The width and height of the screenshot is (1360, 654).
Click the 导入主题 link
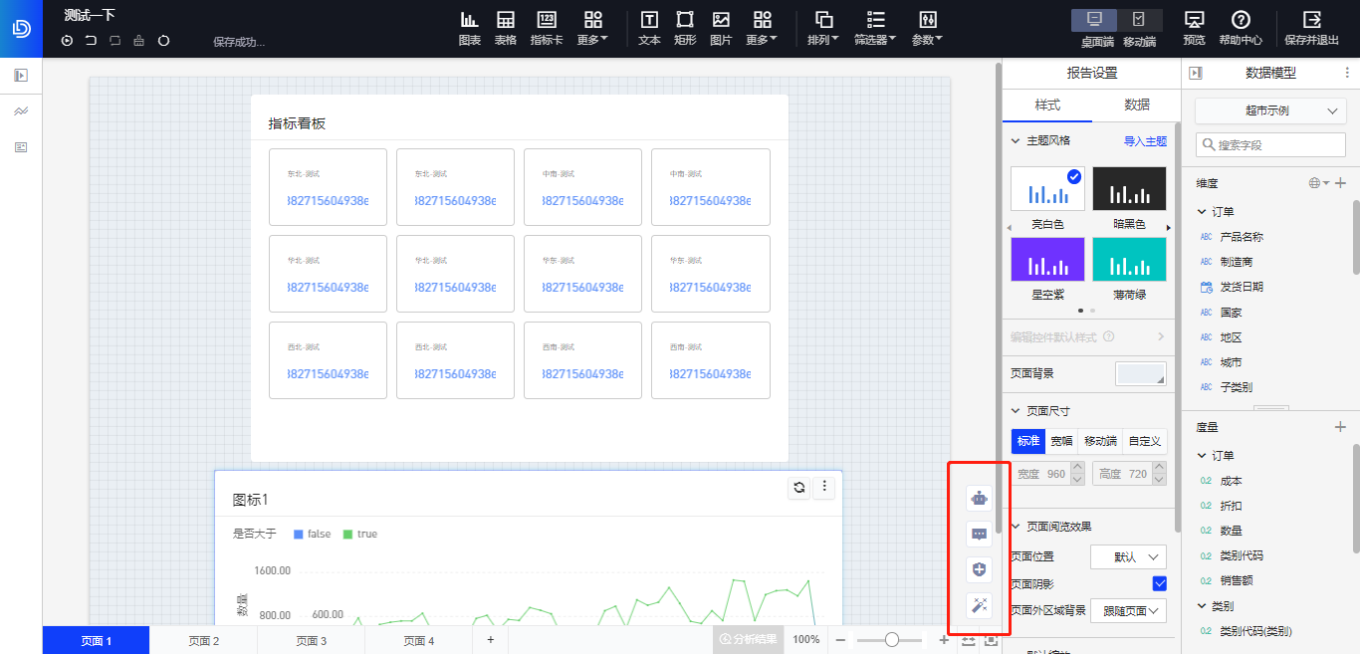coord(1145,141)
